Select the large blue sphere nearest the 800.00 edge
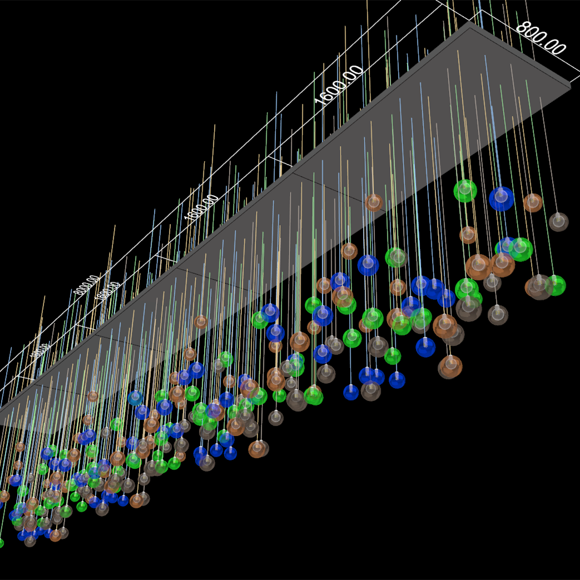The width and height of the screenshot is (580, 580). (x=501, y=198)
